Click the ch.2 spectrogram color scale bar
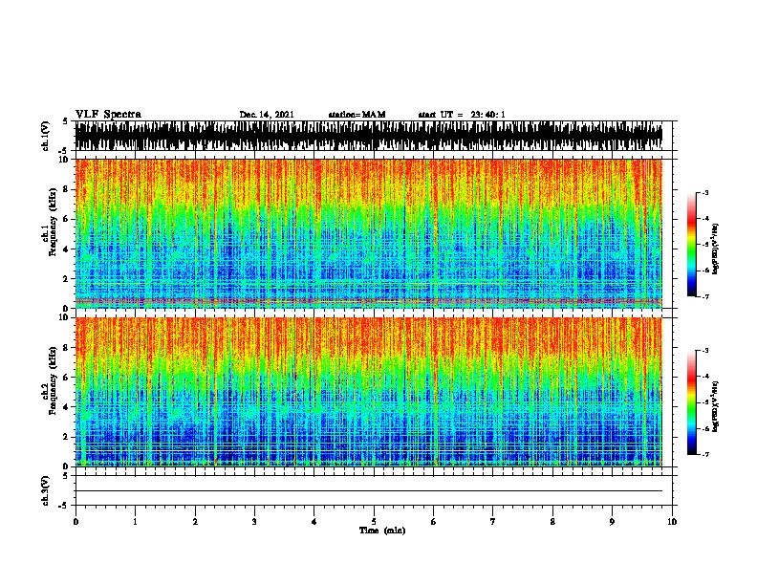This screenshot has width=757, height=585. tap(691, 402)
